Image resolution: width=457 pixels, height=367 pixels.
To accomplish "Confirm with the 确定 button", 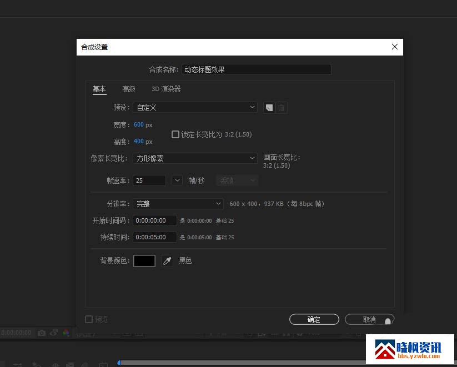I will (314, 319).
